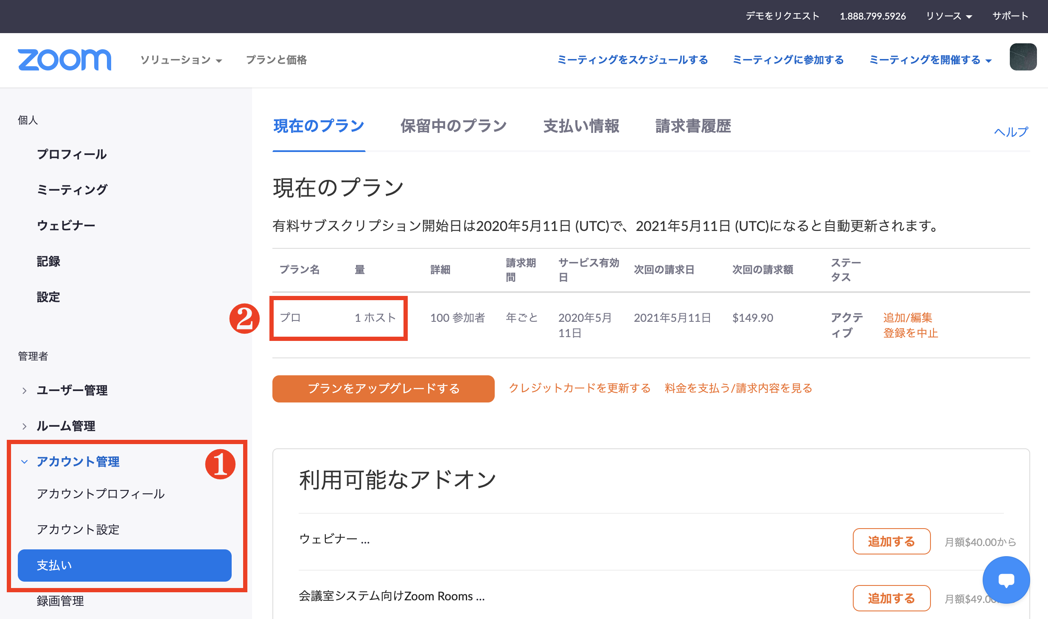Screen dimensions: 1048x619
Task: Click the ウェビナー ... add-on name
Action: coord(334,539)
